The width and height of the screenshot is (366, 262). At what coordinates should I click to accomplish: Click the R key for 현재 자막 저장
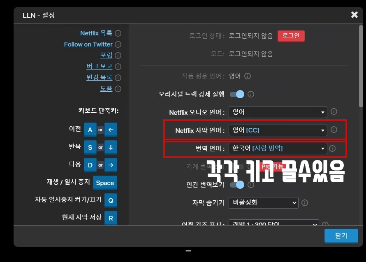pyautogui.click(x=111, y=218)
